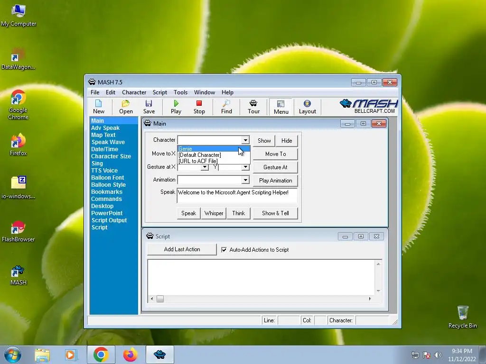This screenshot has width=486, height=364.
Task: Open File Explorer from the taskbar
Action: 42,355
